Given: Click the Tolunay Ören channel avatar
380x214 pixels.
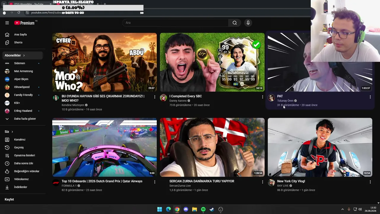Looking at the screenshot, I should pyautogui.click(x=271, y=98).
